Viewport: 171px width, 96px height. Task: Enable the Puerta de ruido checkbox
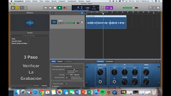click(x=64, y=84)
